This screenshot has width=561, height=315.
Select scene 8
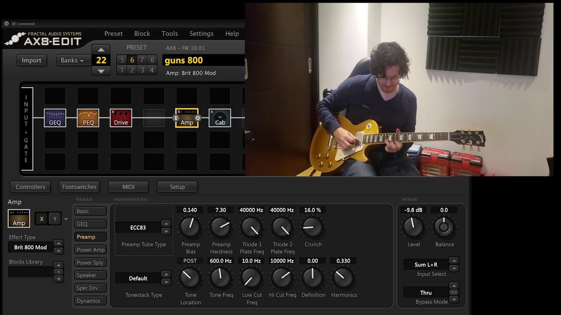pyautogui.click(x=152, y=60)
